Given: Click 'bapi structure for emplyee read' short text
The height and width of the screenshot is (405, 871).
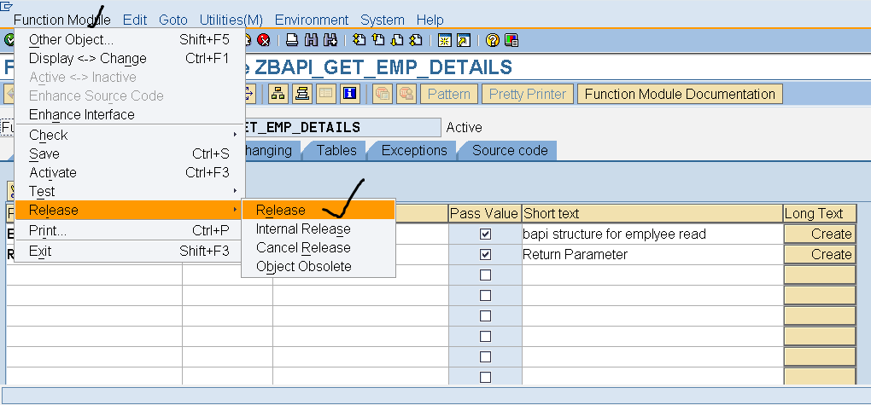Looking at the screenshot, I should coord(614,234).
